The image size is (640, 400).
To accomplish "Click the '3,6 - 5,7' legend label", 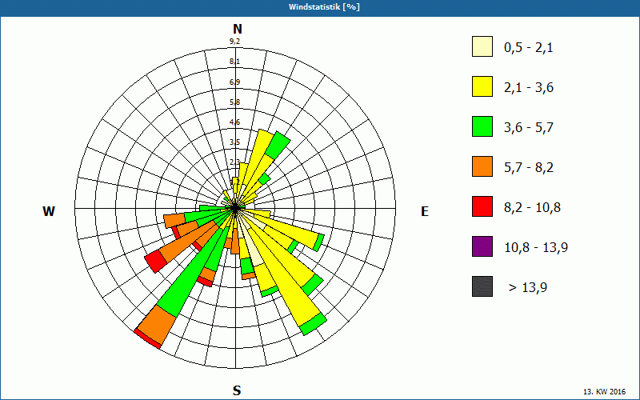I will [x=529, y=128].
